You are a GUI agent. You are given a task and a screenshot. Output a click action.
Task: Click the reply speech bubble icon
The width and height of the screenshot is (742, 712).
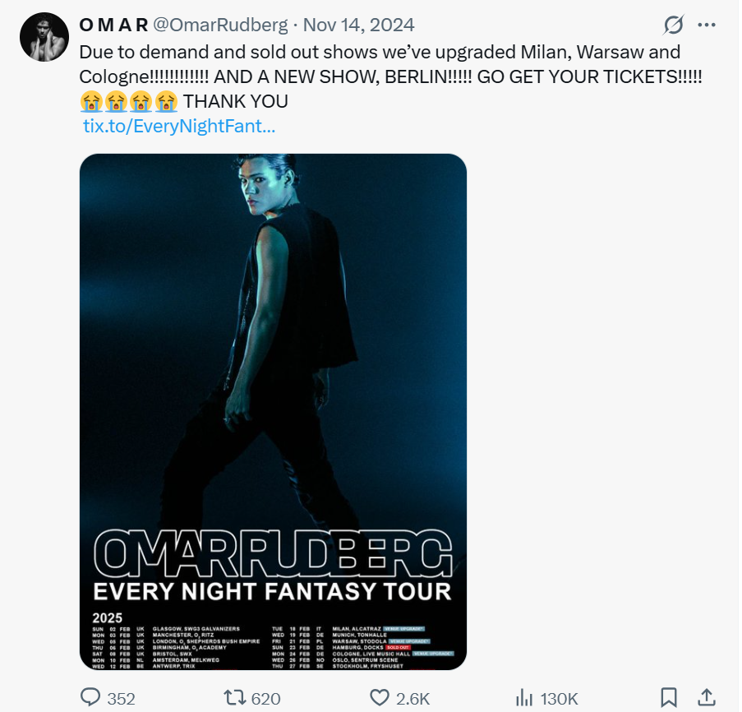(90, 698)
